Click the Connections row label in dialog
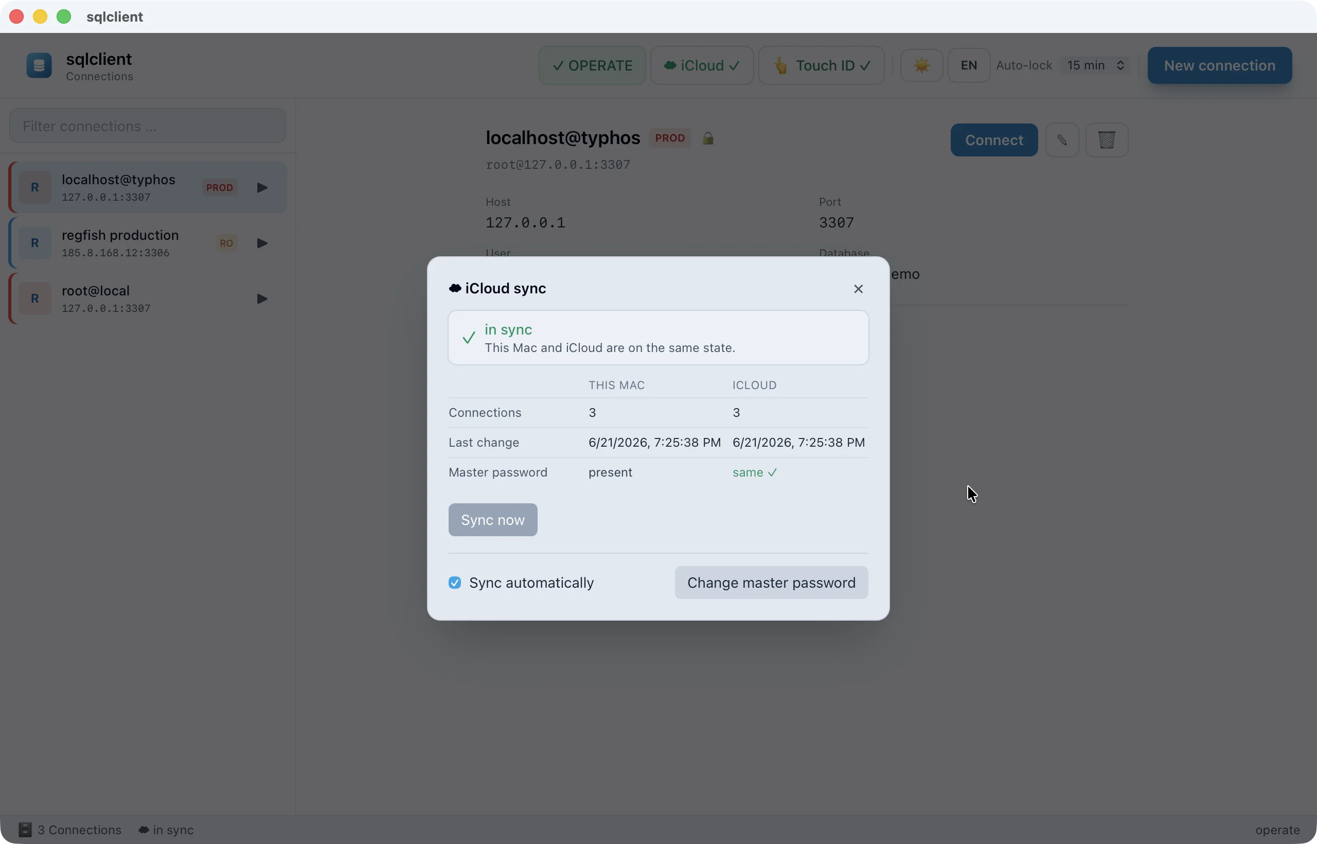The width and height of the screenshot is (1317, 844). coord(485,413)
